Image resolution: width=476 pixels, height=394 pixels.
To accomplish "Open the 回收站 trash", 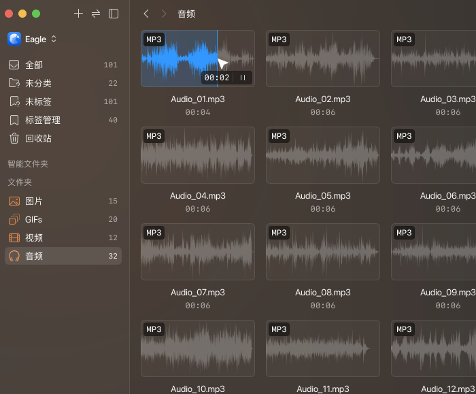I will click(63, 138).
